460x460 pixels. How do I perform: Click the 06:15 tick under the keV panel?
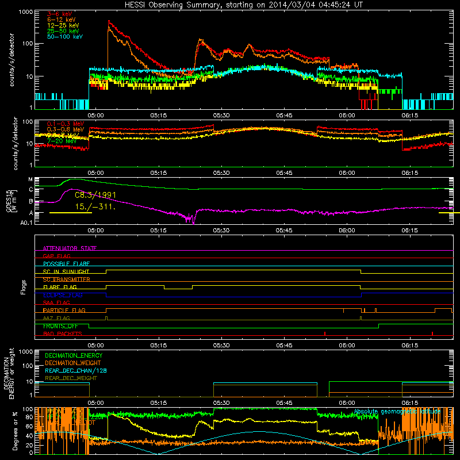[409, 116]
